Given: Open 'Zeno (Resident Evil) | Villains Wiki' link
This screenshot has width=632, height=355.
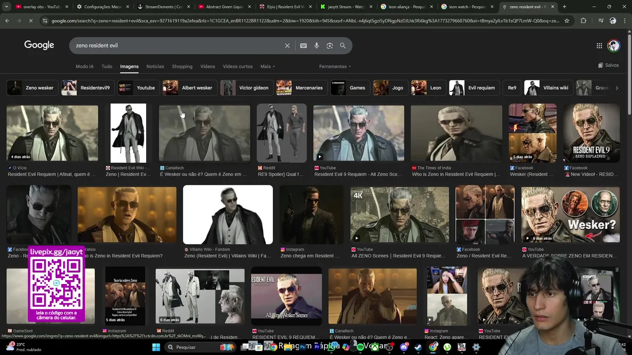Looking at the screenshot, I should pyautogui.click(x=228, y=256).
